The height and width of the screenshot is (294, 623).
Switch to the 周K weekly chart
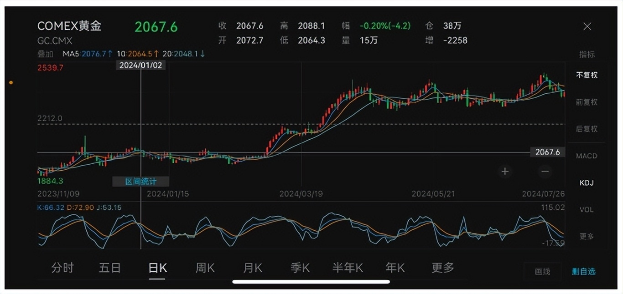pyautogui.click(x=205, y=268)
